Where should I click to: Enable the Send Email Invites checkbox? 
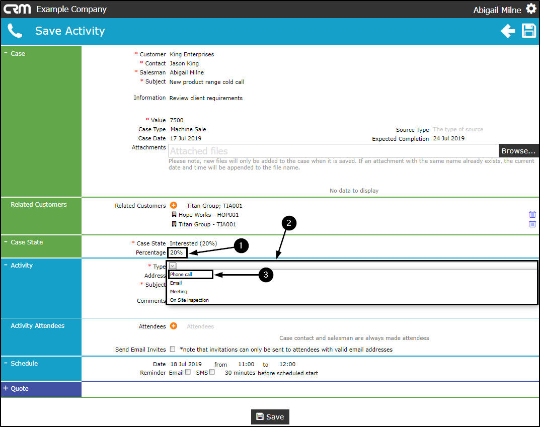point(173,349)
